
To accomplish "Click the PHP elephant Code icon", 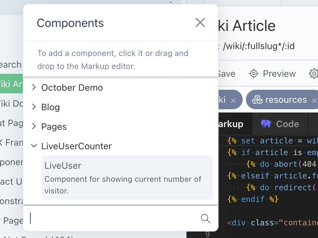I will (266, 124).
